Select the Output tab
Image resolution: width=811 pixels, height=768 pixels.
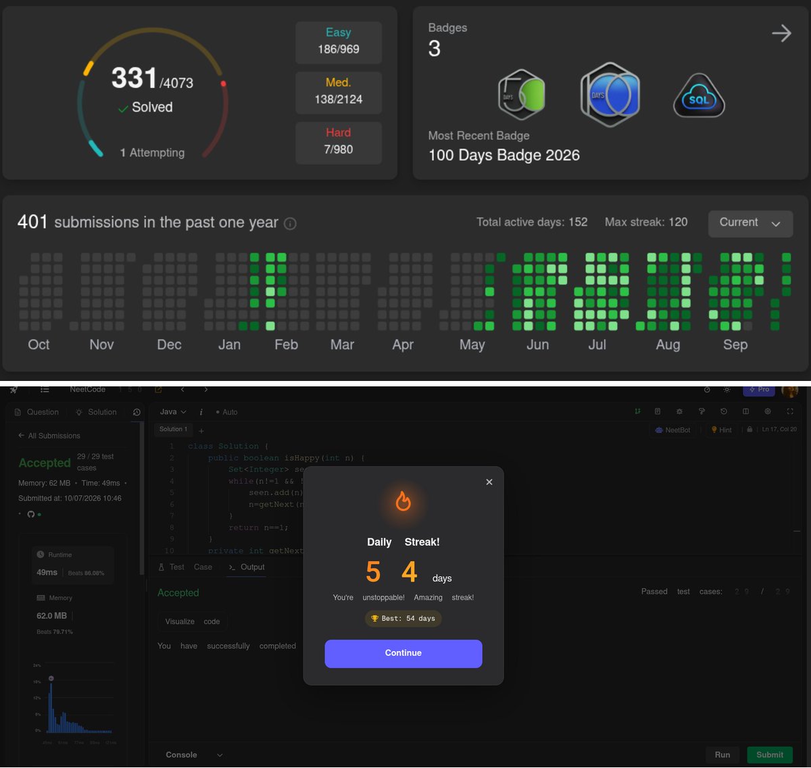tap(247, 567)
